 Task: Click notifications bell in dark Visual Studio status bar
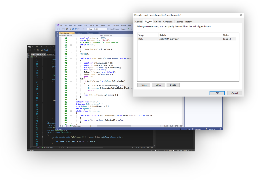click(192, 150)
